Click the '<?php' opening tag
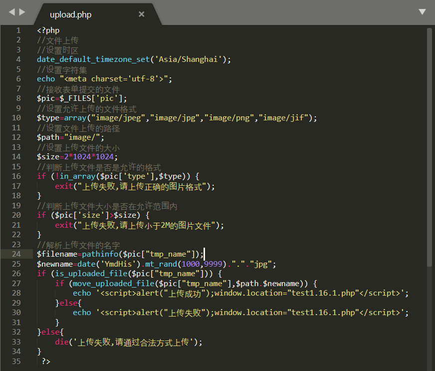Viewport: 435px width, 371px height. 48,30
